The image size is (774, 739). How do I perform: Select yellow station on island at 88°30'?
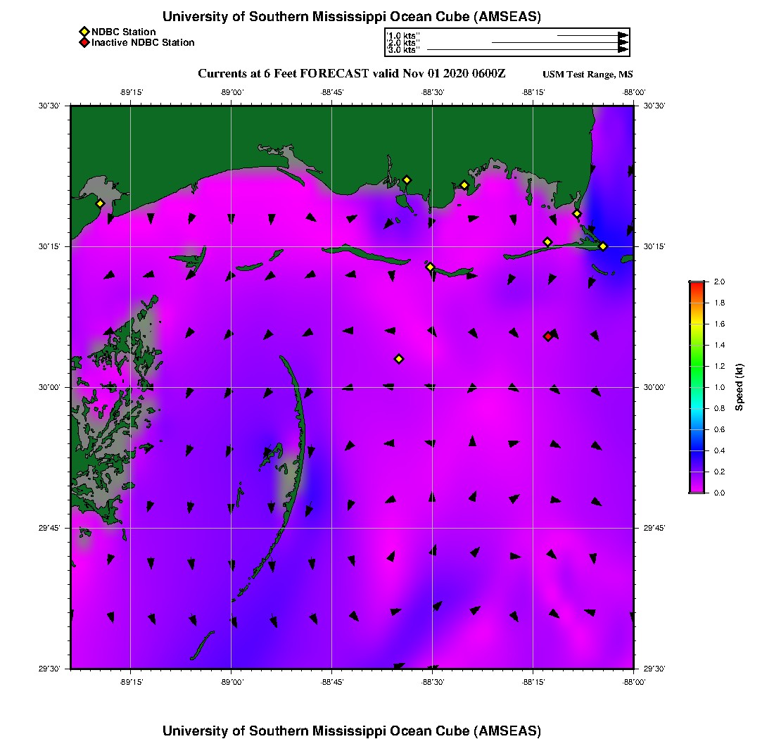coord(431,267)
